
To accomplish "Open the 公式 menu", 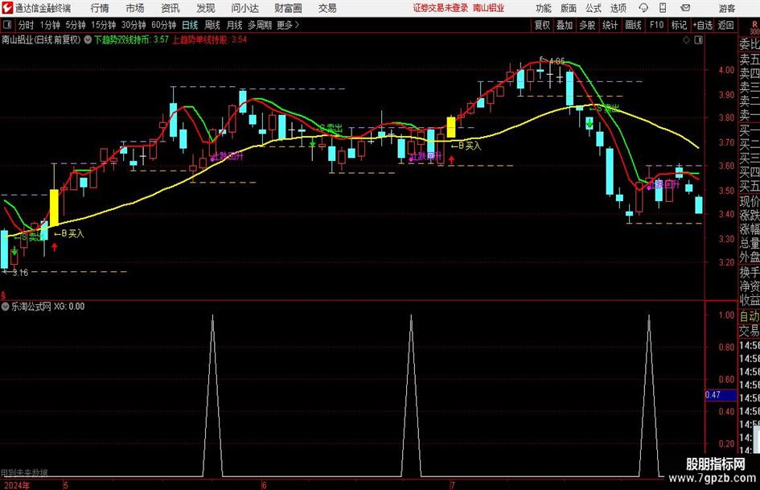I will (x=593, y=8).
